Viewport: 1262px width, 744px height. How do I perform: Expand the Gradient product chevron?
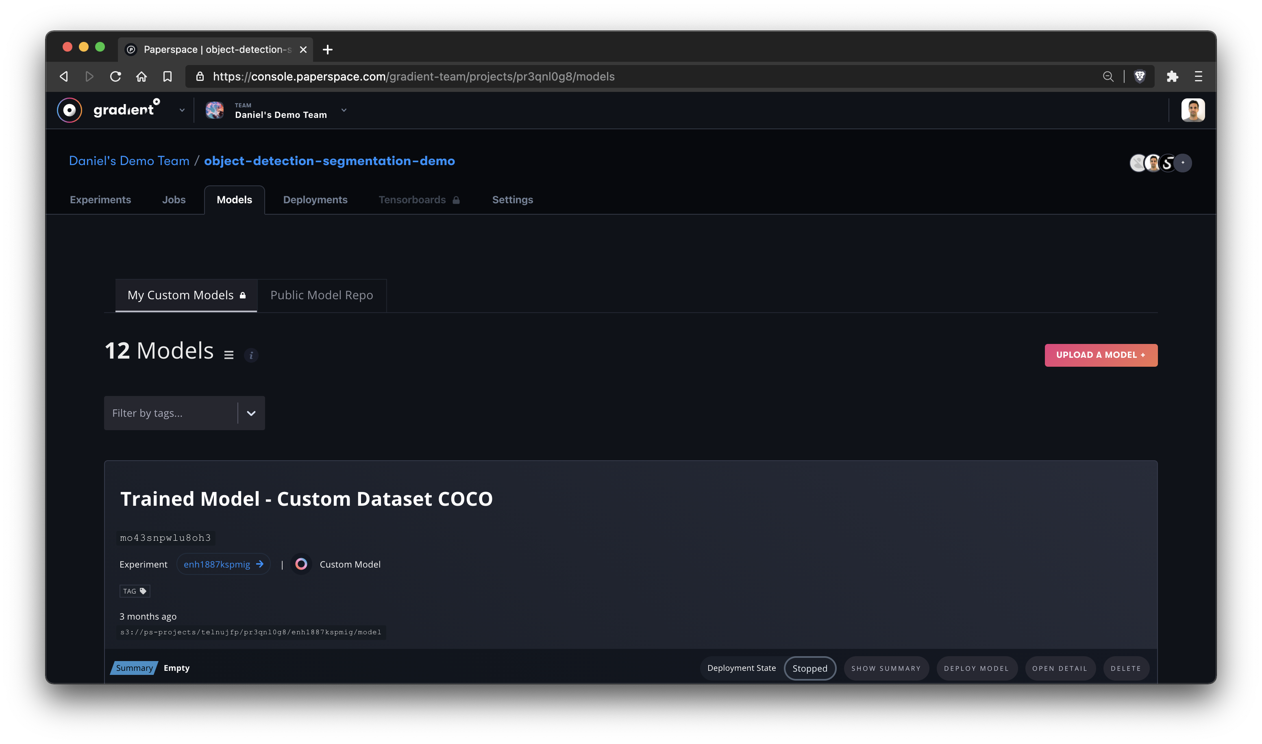(x=182, y=110)
